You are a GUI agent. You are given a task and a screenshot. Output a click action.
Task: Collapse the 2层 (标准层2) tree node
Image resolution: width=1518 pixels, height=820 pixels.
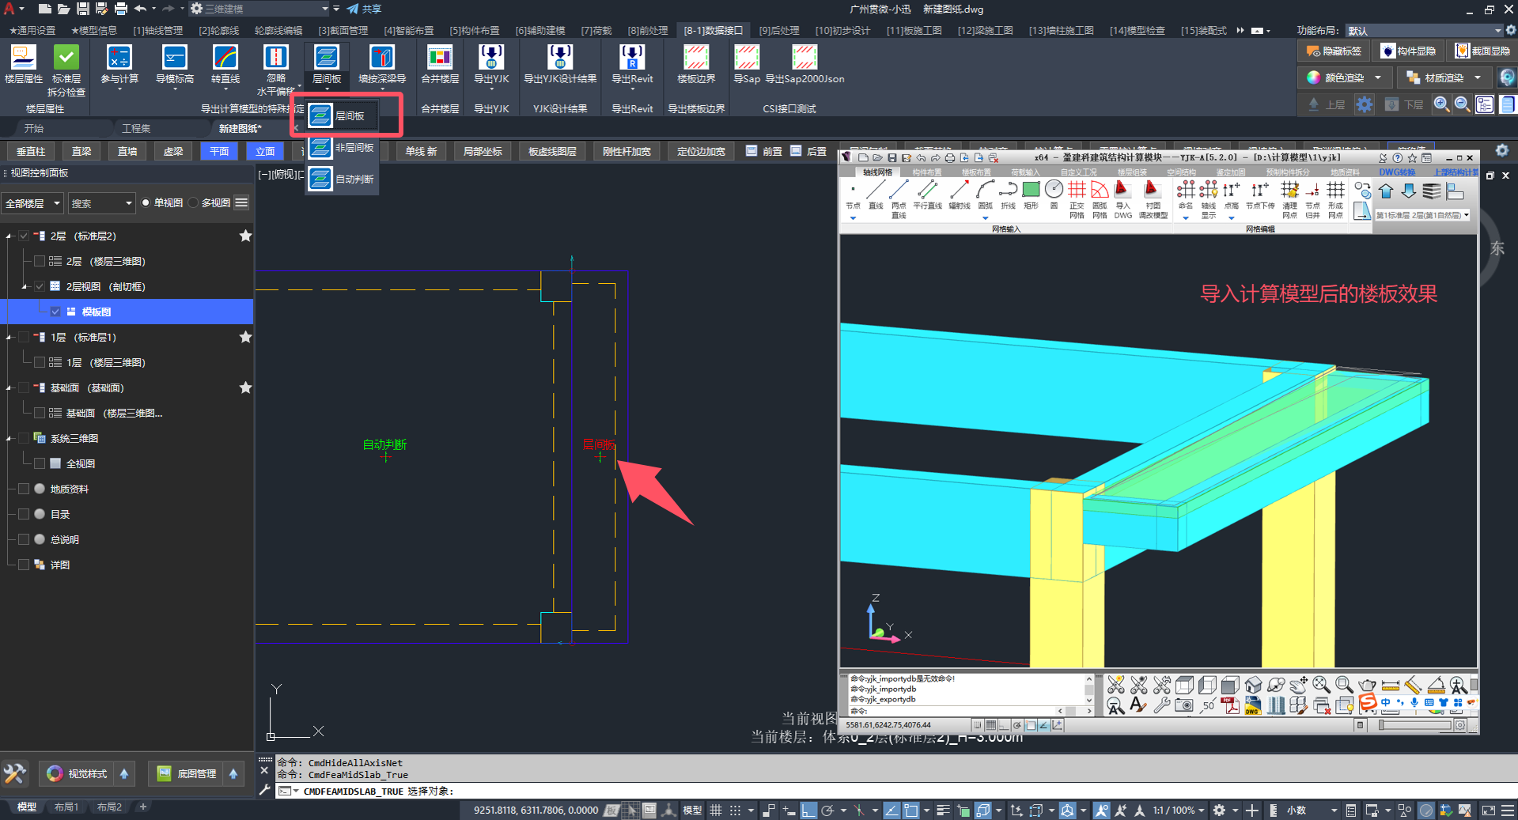9,236
